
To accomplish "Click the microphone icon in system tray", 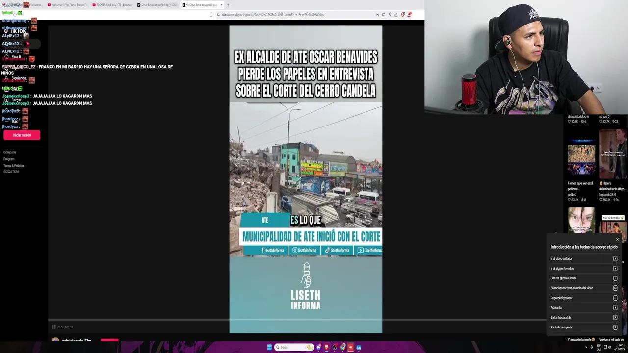I will pyautogui.click(x=592, y=347).
